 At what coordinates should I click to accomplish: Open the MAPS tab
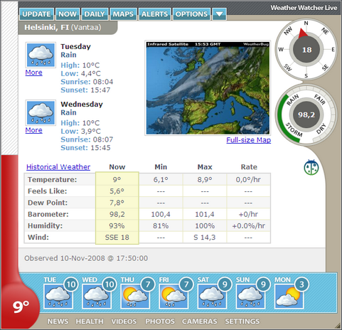click(123, 14)
